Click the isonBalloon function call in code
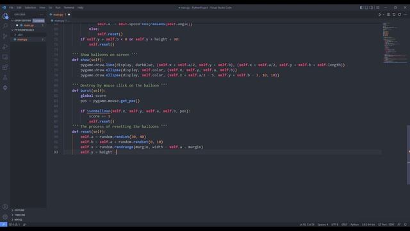 point(99,111)
